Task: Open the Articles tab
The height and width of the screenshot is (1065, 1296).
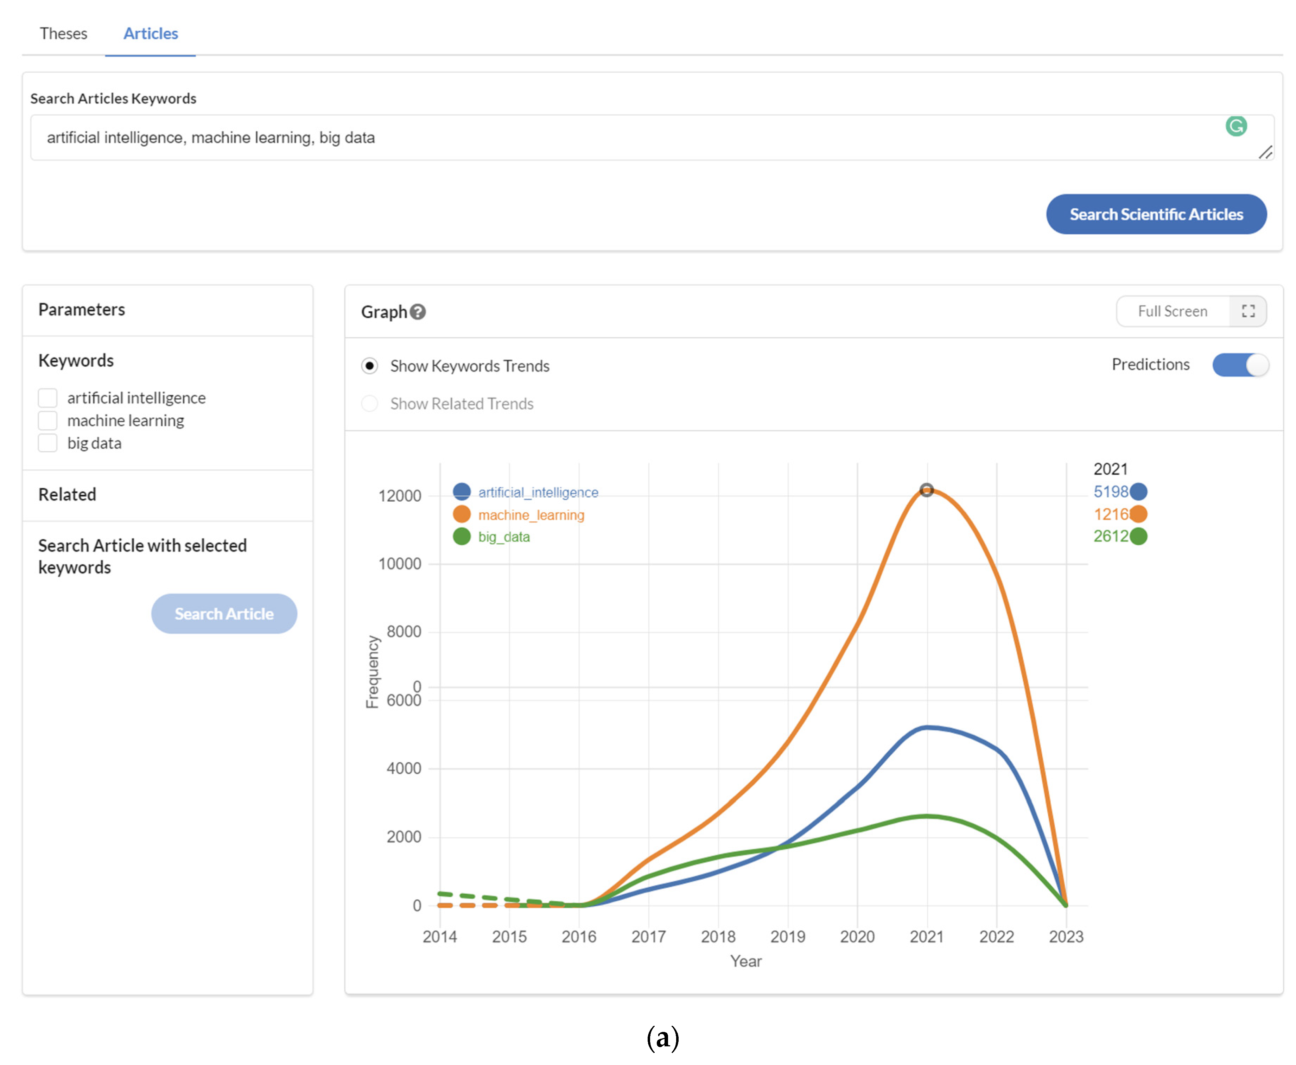Action: pyautogui.click(x=150, y=33)
